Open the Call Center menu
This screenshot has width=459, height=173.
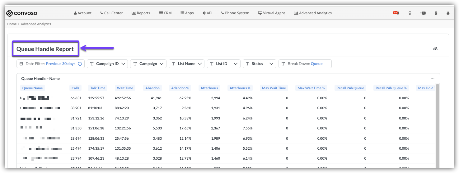click(x=111, y=13)
